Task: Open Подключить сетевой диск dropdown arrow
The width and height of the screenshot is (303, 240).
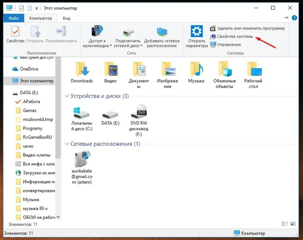Action: click(x=141, y=46)
